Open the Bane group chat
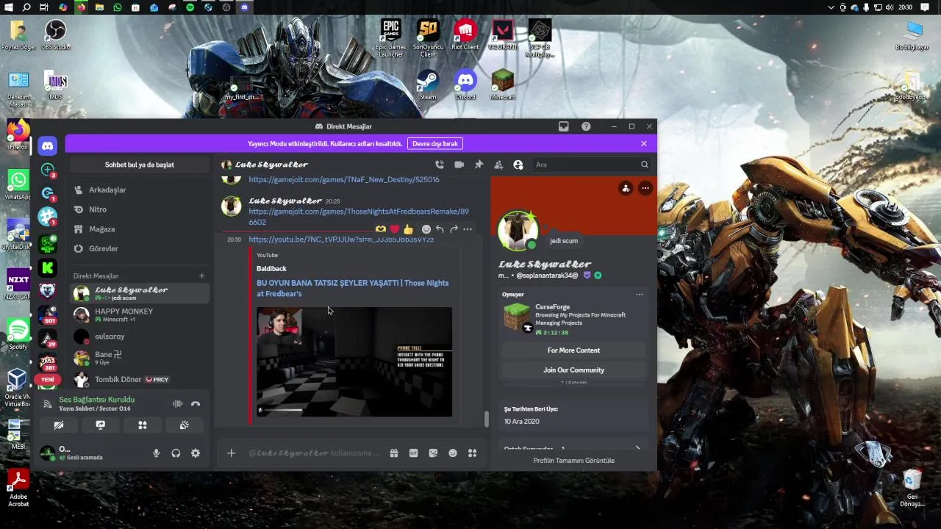The height and width of the screenshot is (529, 941). 140,358
